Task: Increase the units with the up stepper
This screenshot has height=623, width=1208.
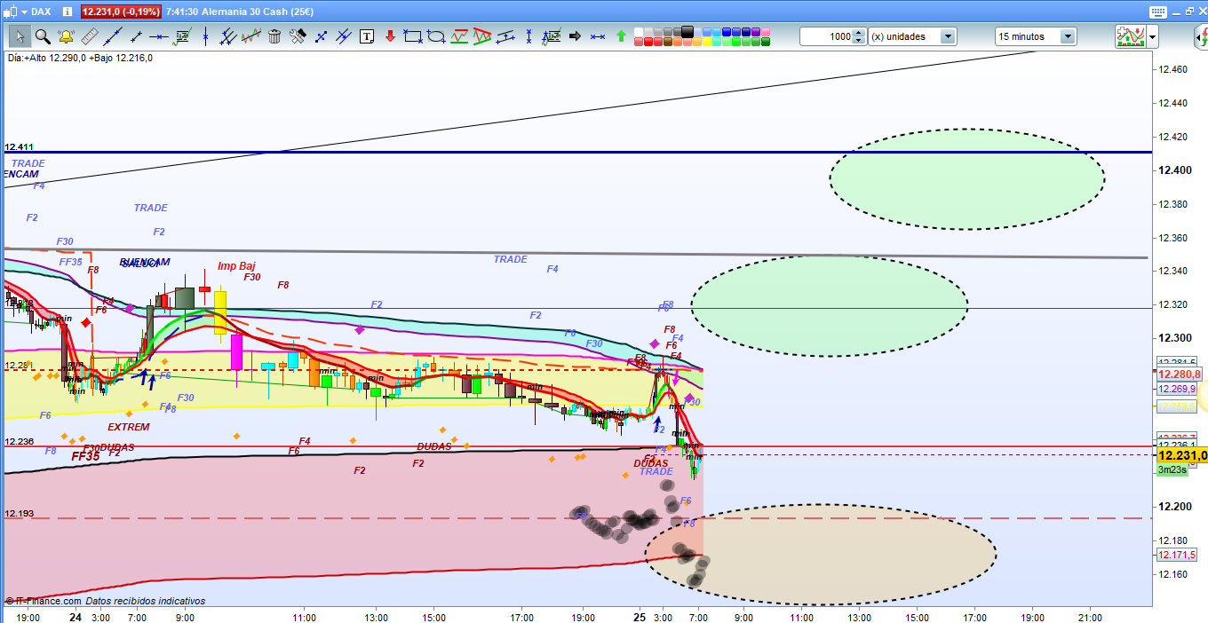Action: tap(858, 33)
